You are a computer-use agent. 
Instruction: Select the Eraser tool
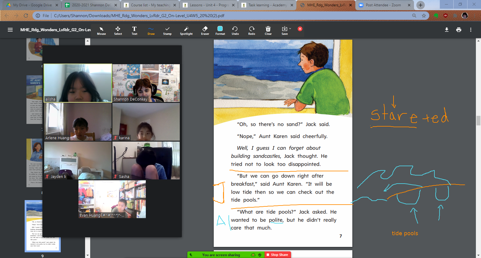[x=205, y=31]
